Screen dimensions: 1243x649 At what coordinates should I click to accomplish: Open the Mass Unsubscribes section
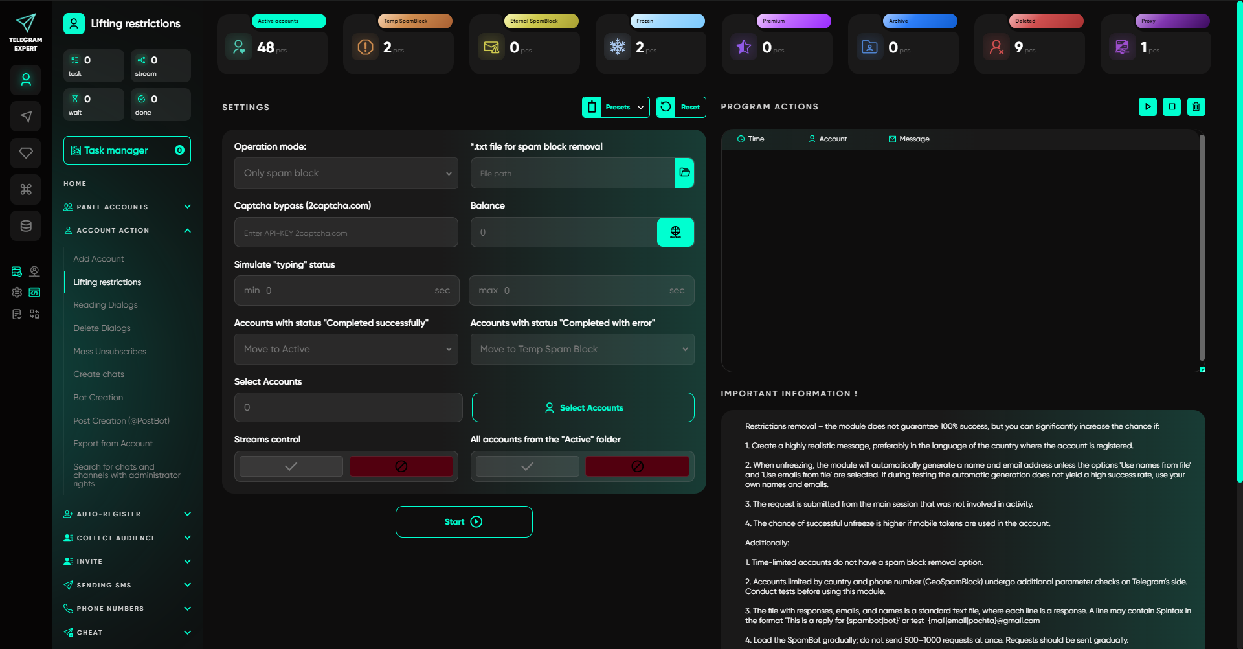(x=110, y=351)
